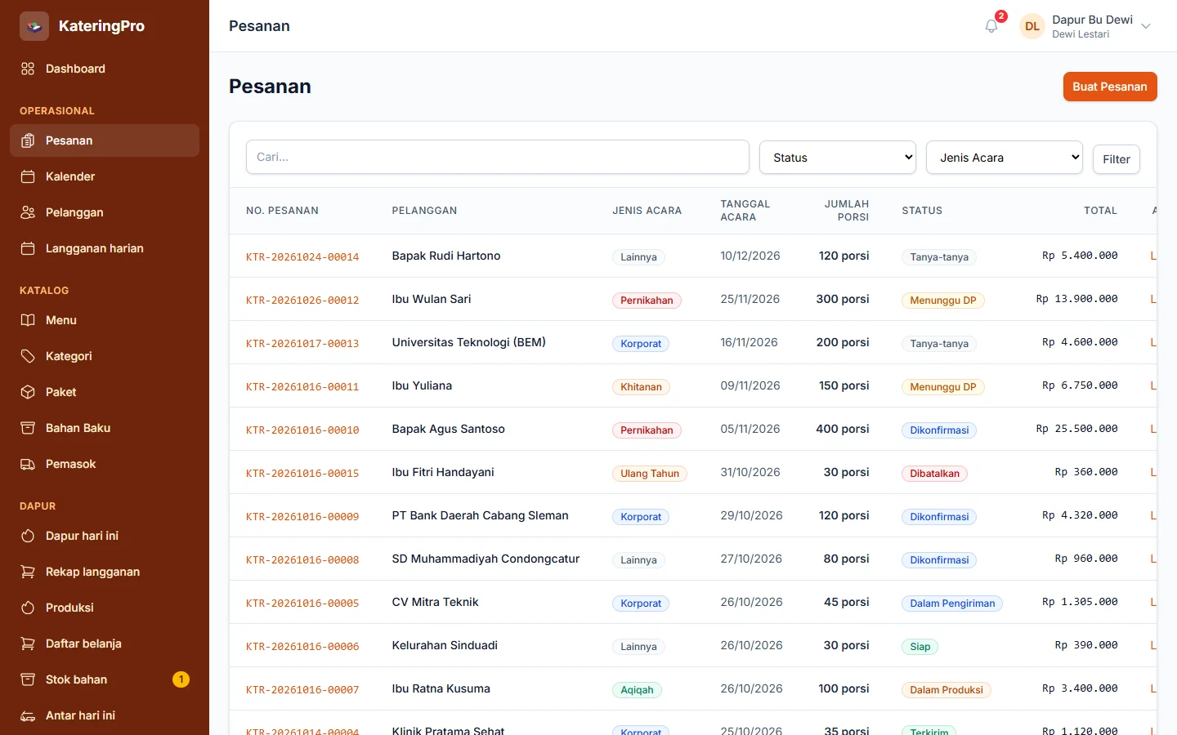Open order KTR-20261016-00010 link
This screenshot has height=735, width=1177.
click(302, 430)
